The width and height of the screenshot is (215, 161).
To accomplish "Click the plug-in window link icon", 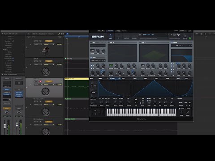I will pyautogui.click(x=189, y=31).
